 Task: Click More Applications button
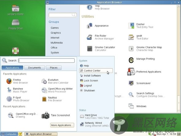62,125
